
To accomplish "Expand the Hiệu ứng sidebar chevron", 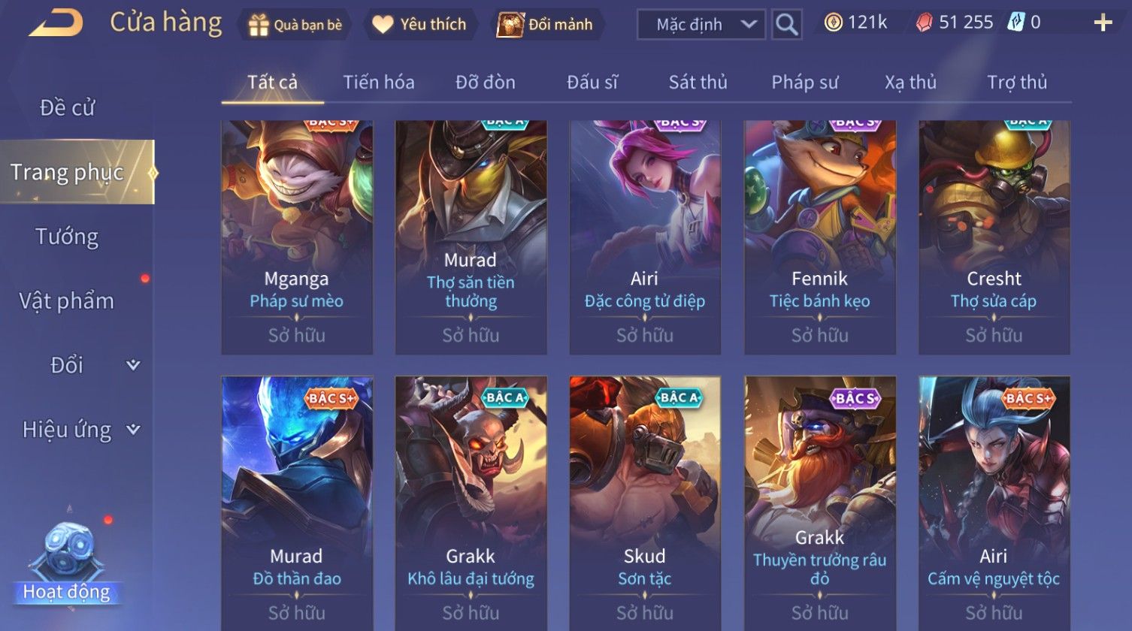I will pyautogui.click(x=133, y=430).
